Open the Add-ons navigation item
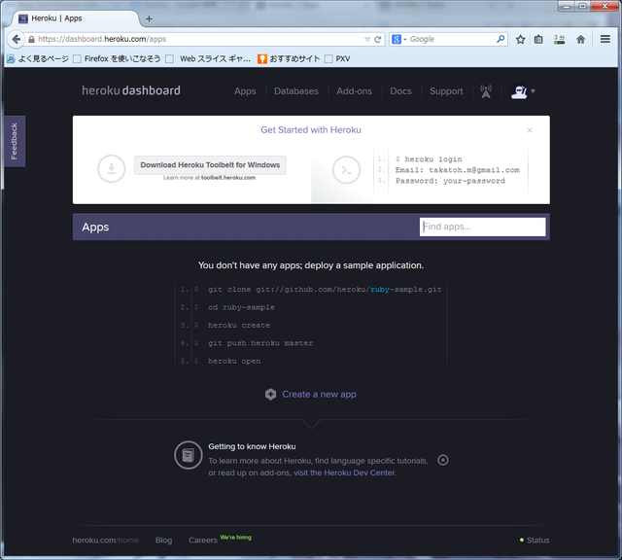 point(354,91)
